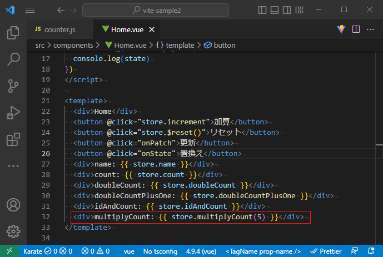Viewport: 383px width, 257px height.
Task: Click store.multiplyCount(5) in line 32
Action: (x=218, y=217)
